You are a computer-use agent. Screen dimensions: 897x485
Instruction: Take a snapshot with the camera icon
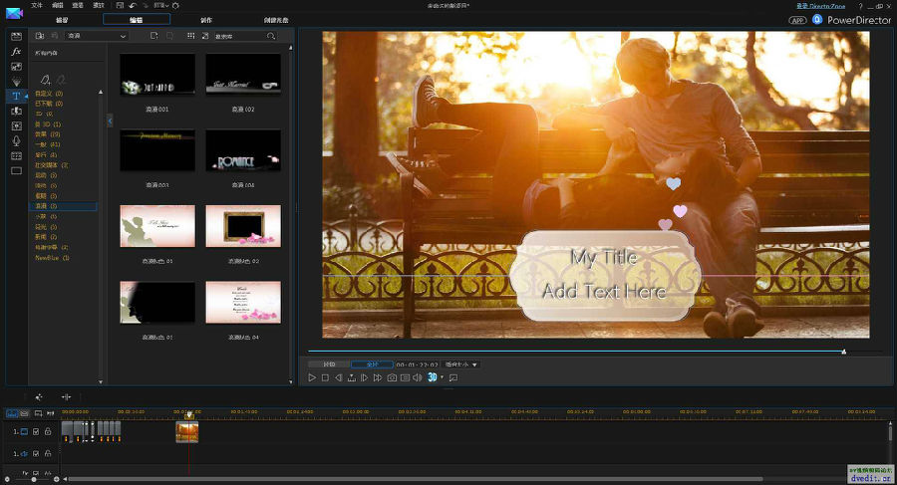point(392,378)
